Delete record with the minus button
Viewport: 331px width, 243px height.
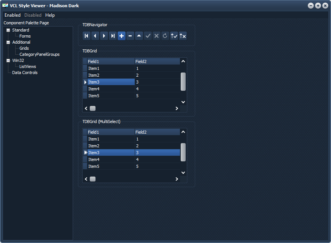coord(130,36)
